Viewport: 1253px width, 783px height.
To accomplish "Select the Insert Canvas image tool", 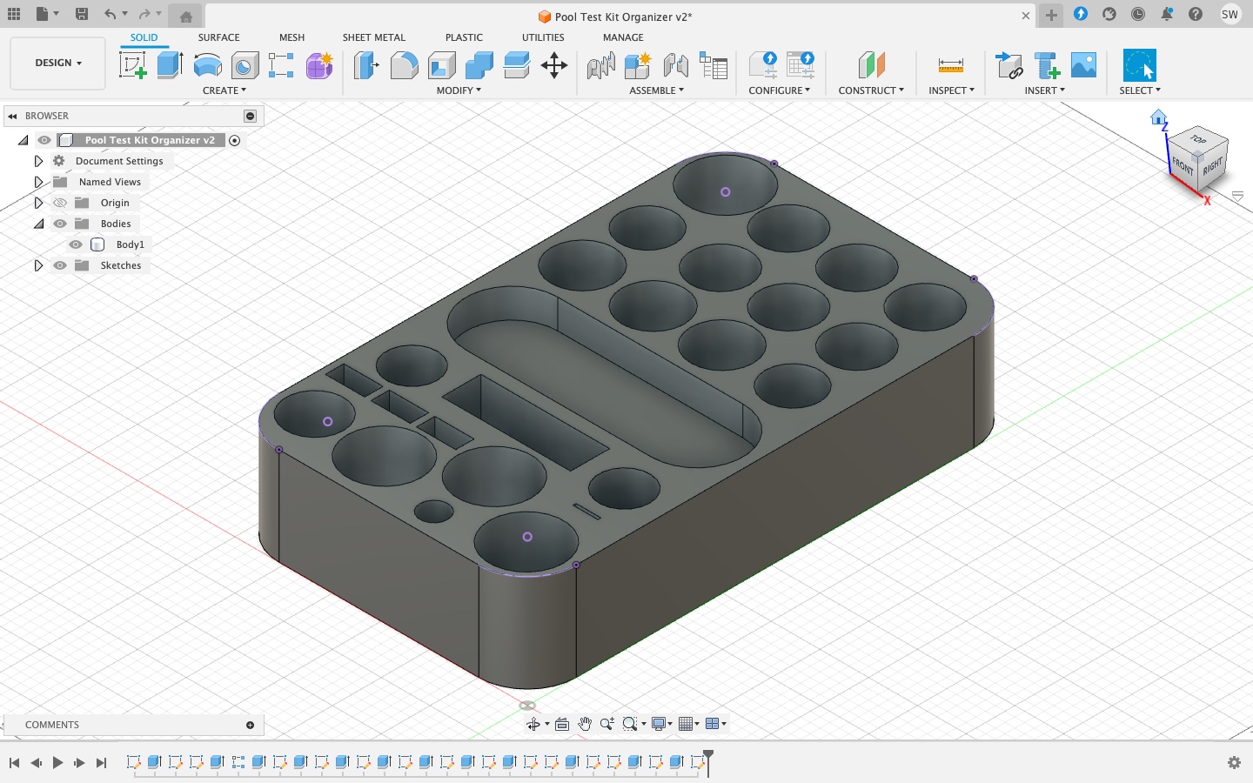I will pos(1083,65).
